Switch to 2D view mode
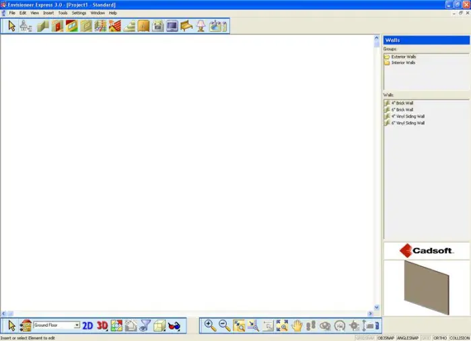 (87, 325)
